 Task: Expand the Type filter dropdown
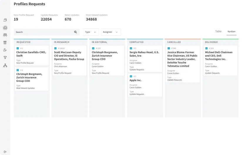pos(91,32)
